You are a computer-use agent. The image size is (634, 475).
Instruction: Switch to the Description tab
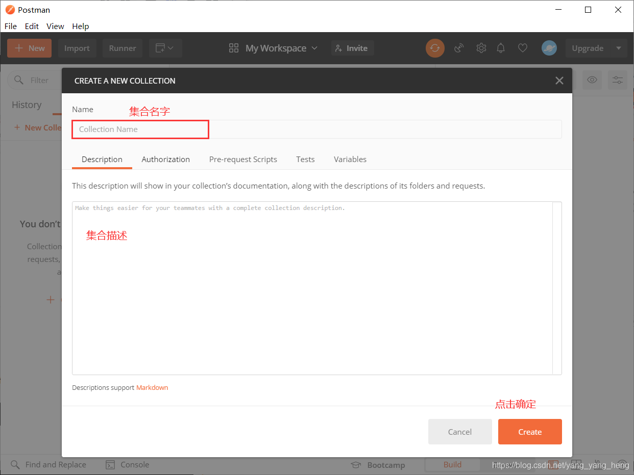click(102, 159)
